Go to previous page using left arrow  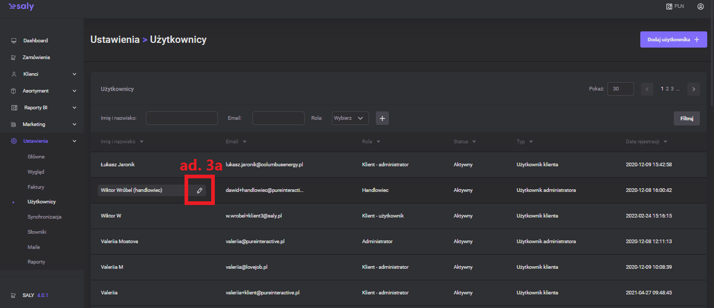pyautogui.click(x=647, y=89)
